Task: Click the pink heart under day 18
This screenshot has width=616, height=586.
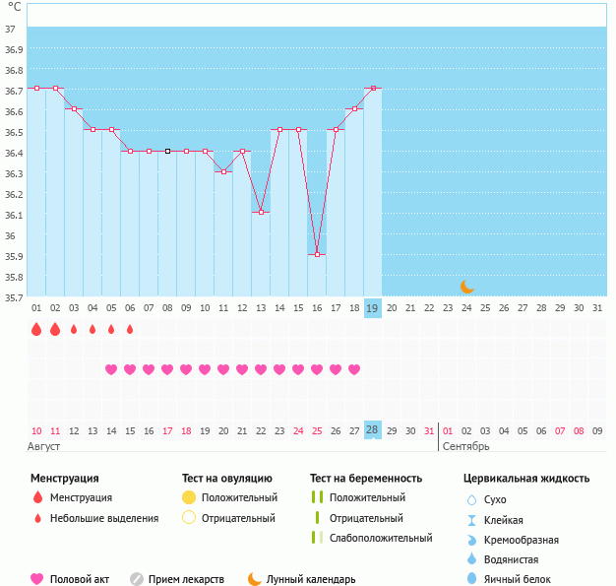Action: point(354,369)
